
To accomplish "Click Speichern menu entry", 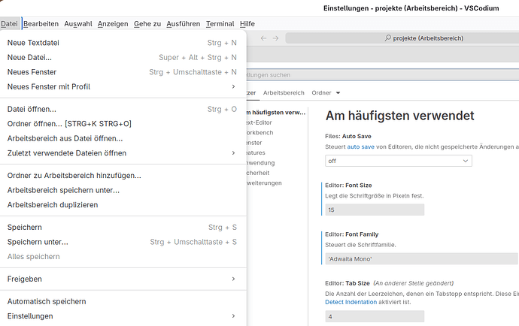I will (x=123, y=227).
